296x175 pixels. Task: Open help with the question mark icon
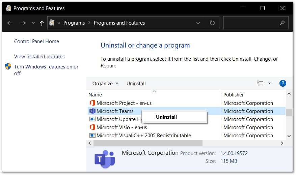coord(283,83)
